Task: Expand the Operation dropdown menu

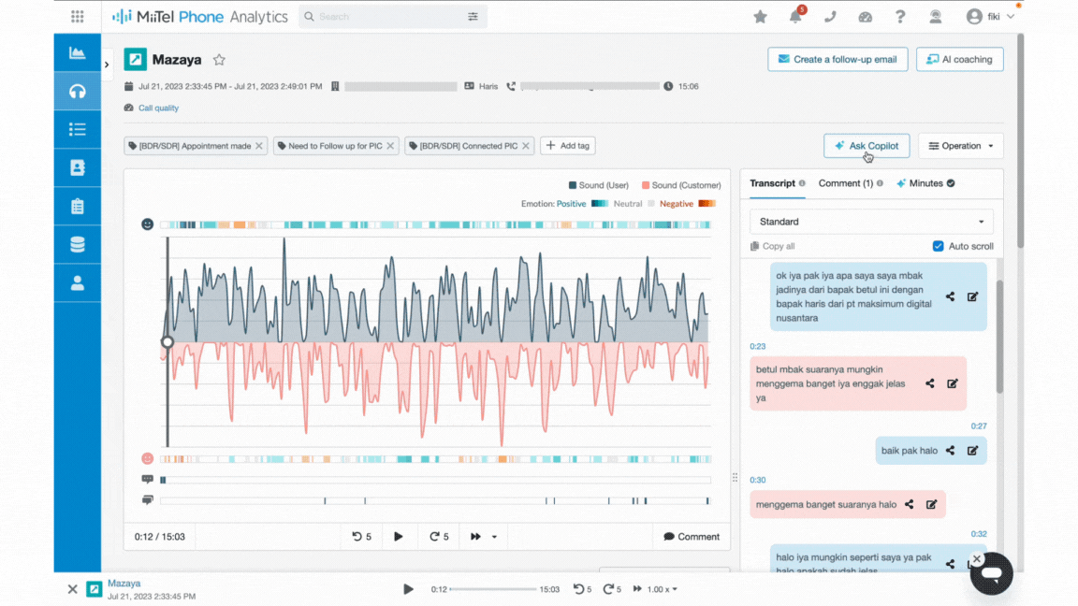Action: tap(960, 146)
